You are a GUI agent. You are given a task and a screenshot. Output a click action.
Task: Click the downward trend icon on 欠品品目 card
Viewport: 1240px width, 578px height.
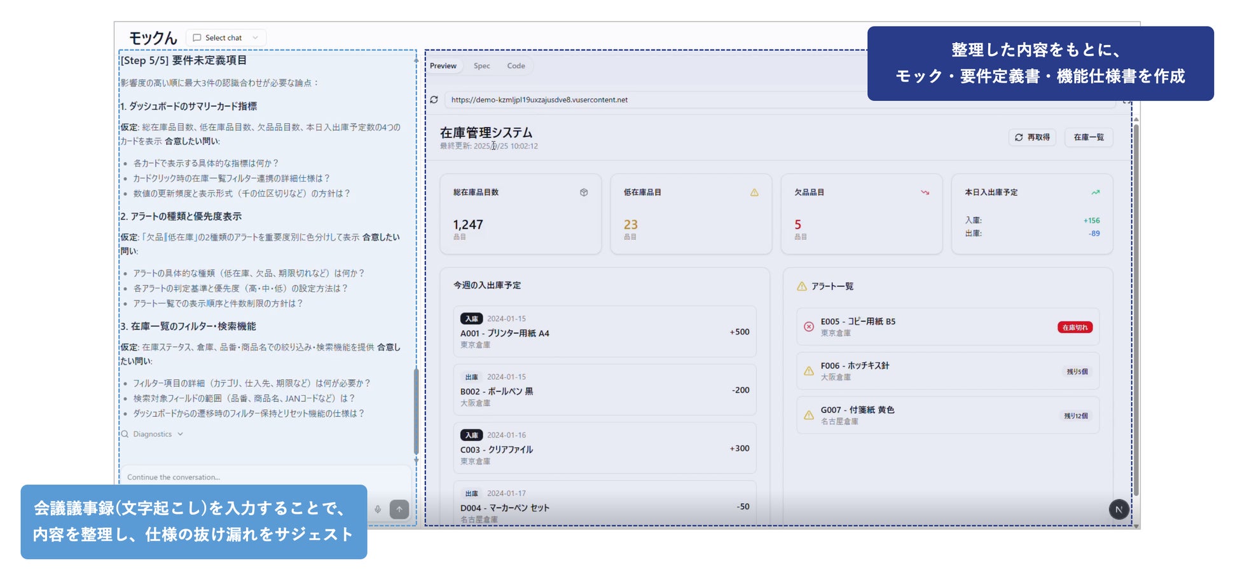(925, 192)
